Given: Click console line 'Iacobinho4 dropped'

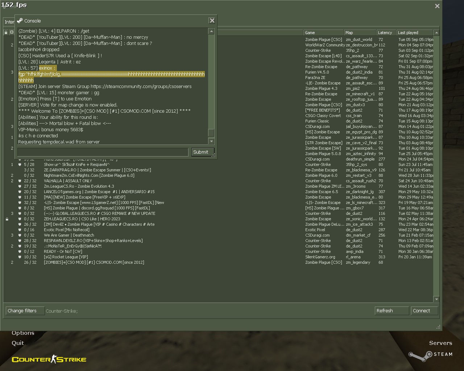Looking at the screenshot, I should [39, 49].
